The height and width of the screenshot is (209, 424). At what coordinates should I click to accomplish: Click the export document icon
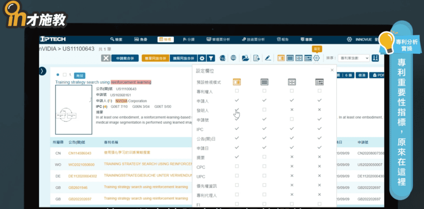[x=256, y=58]
